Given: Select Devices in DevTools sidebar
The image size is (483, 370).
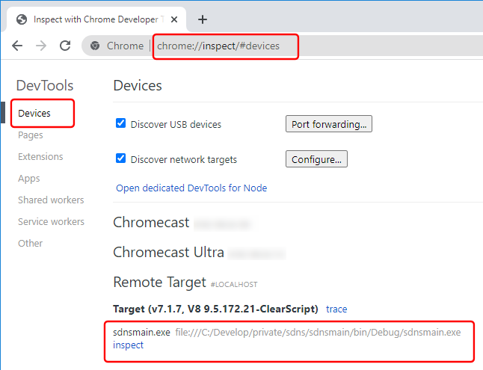Looking at the screenshot, I should 34,114.
